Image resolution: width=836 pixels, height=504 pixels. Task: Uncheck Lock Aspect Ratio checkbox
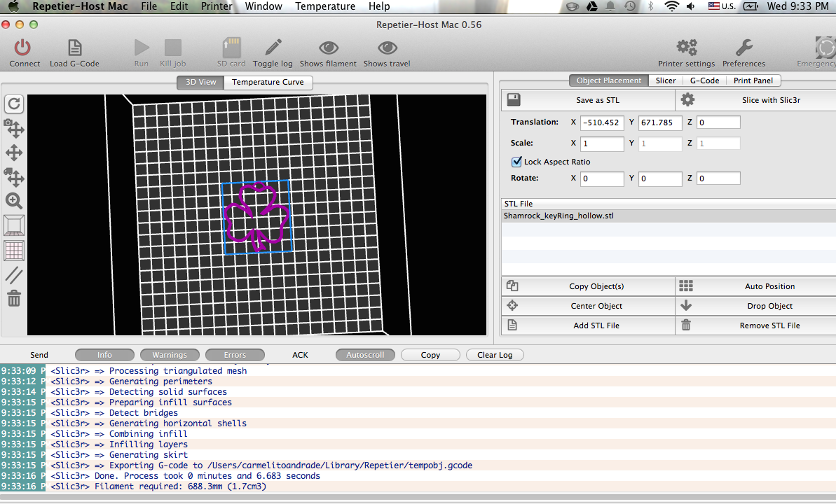click(516, 162)
